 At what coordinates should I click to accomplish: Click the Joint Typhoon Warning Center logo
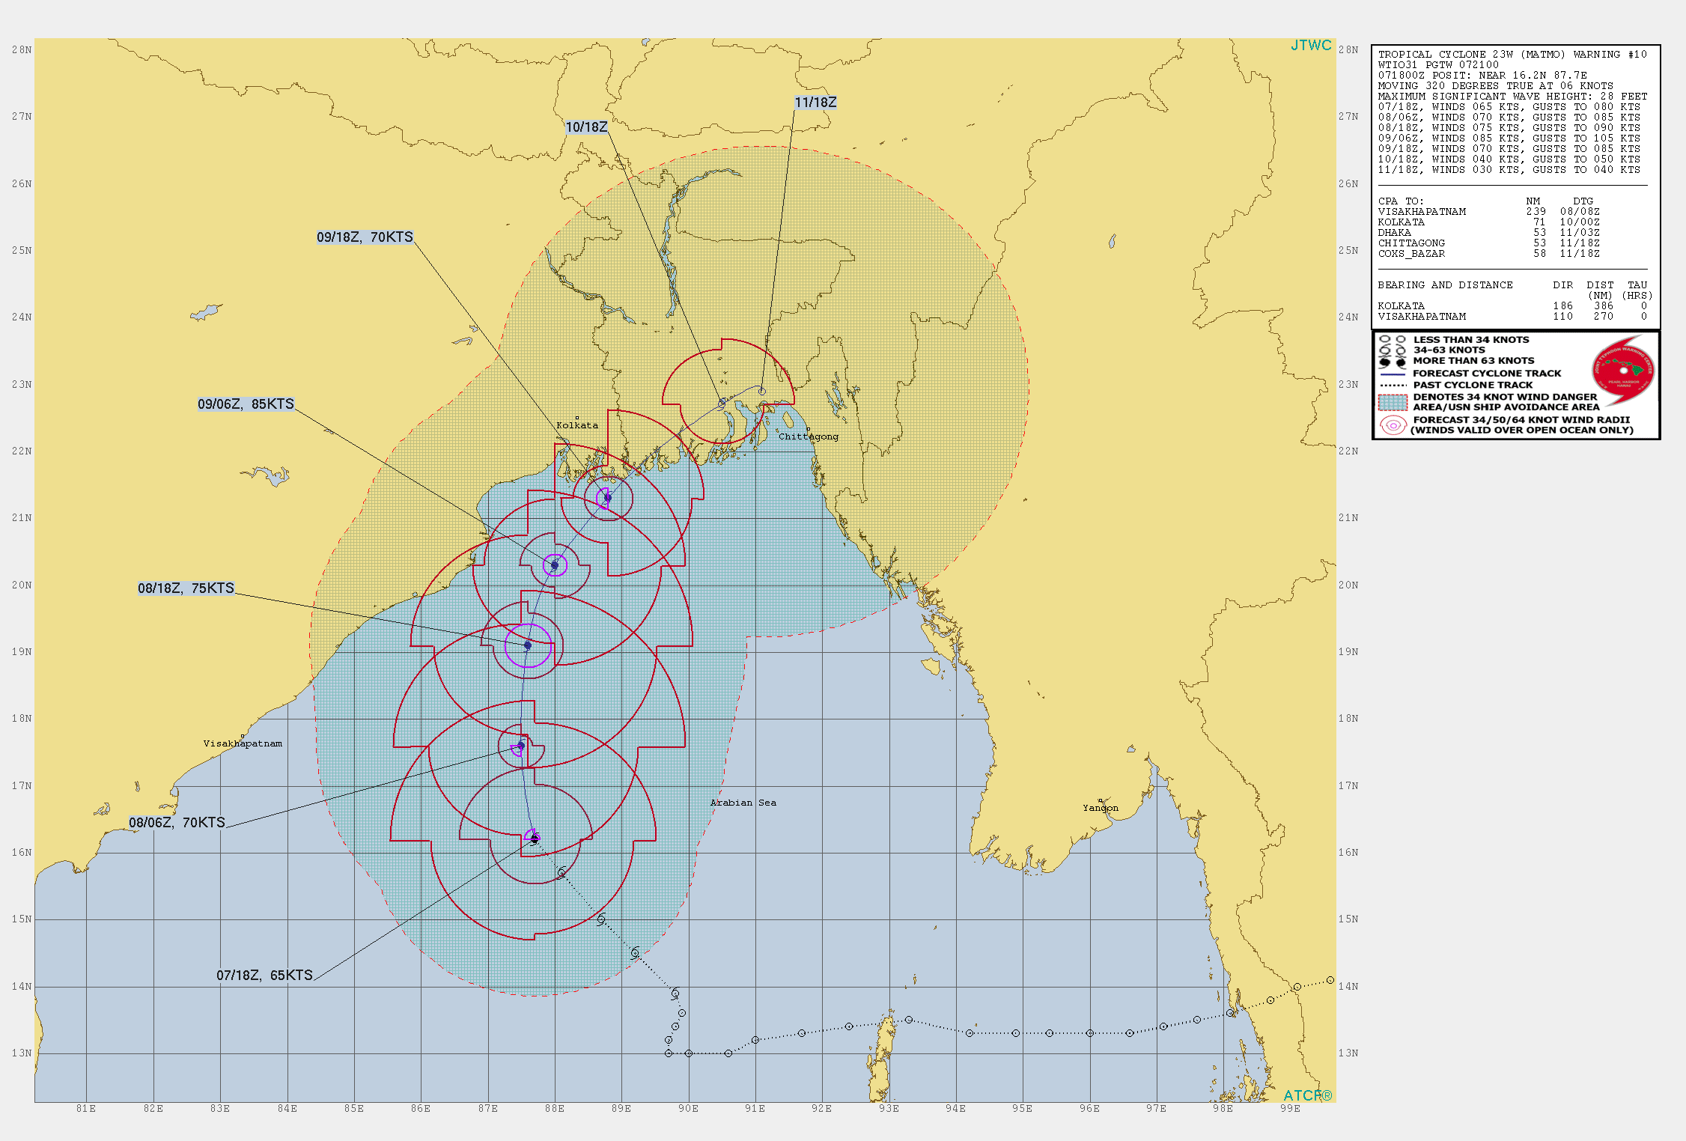click(x=1623, y=370)
